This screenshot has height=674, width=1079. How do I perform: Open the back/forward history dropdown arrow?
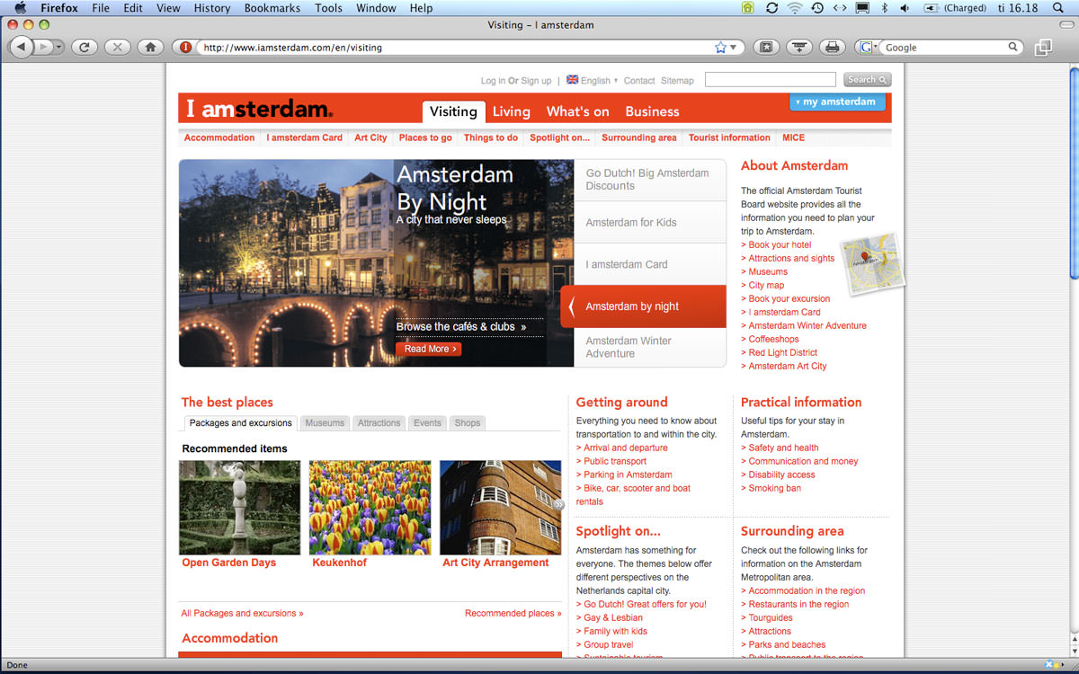58,47
